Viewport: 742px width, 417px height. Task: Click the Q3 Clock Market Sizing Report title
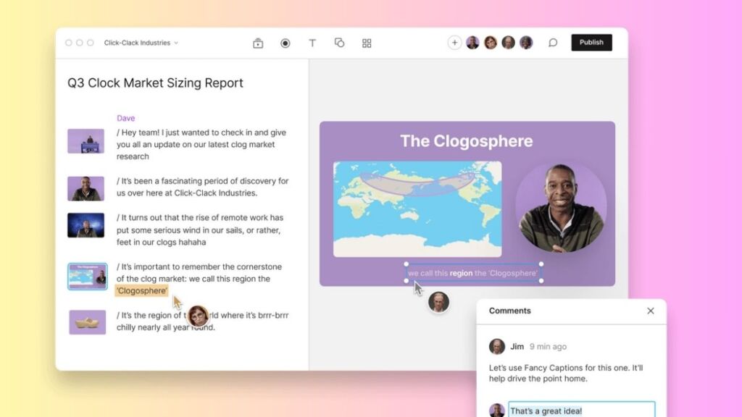[154, 83]
